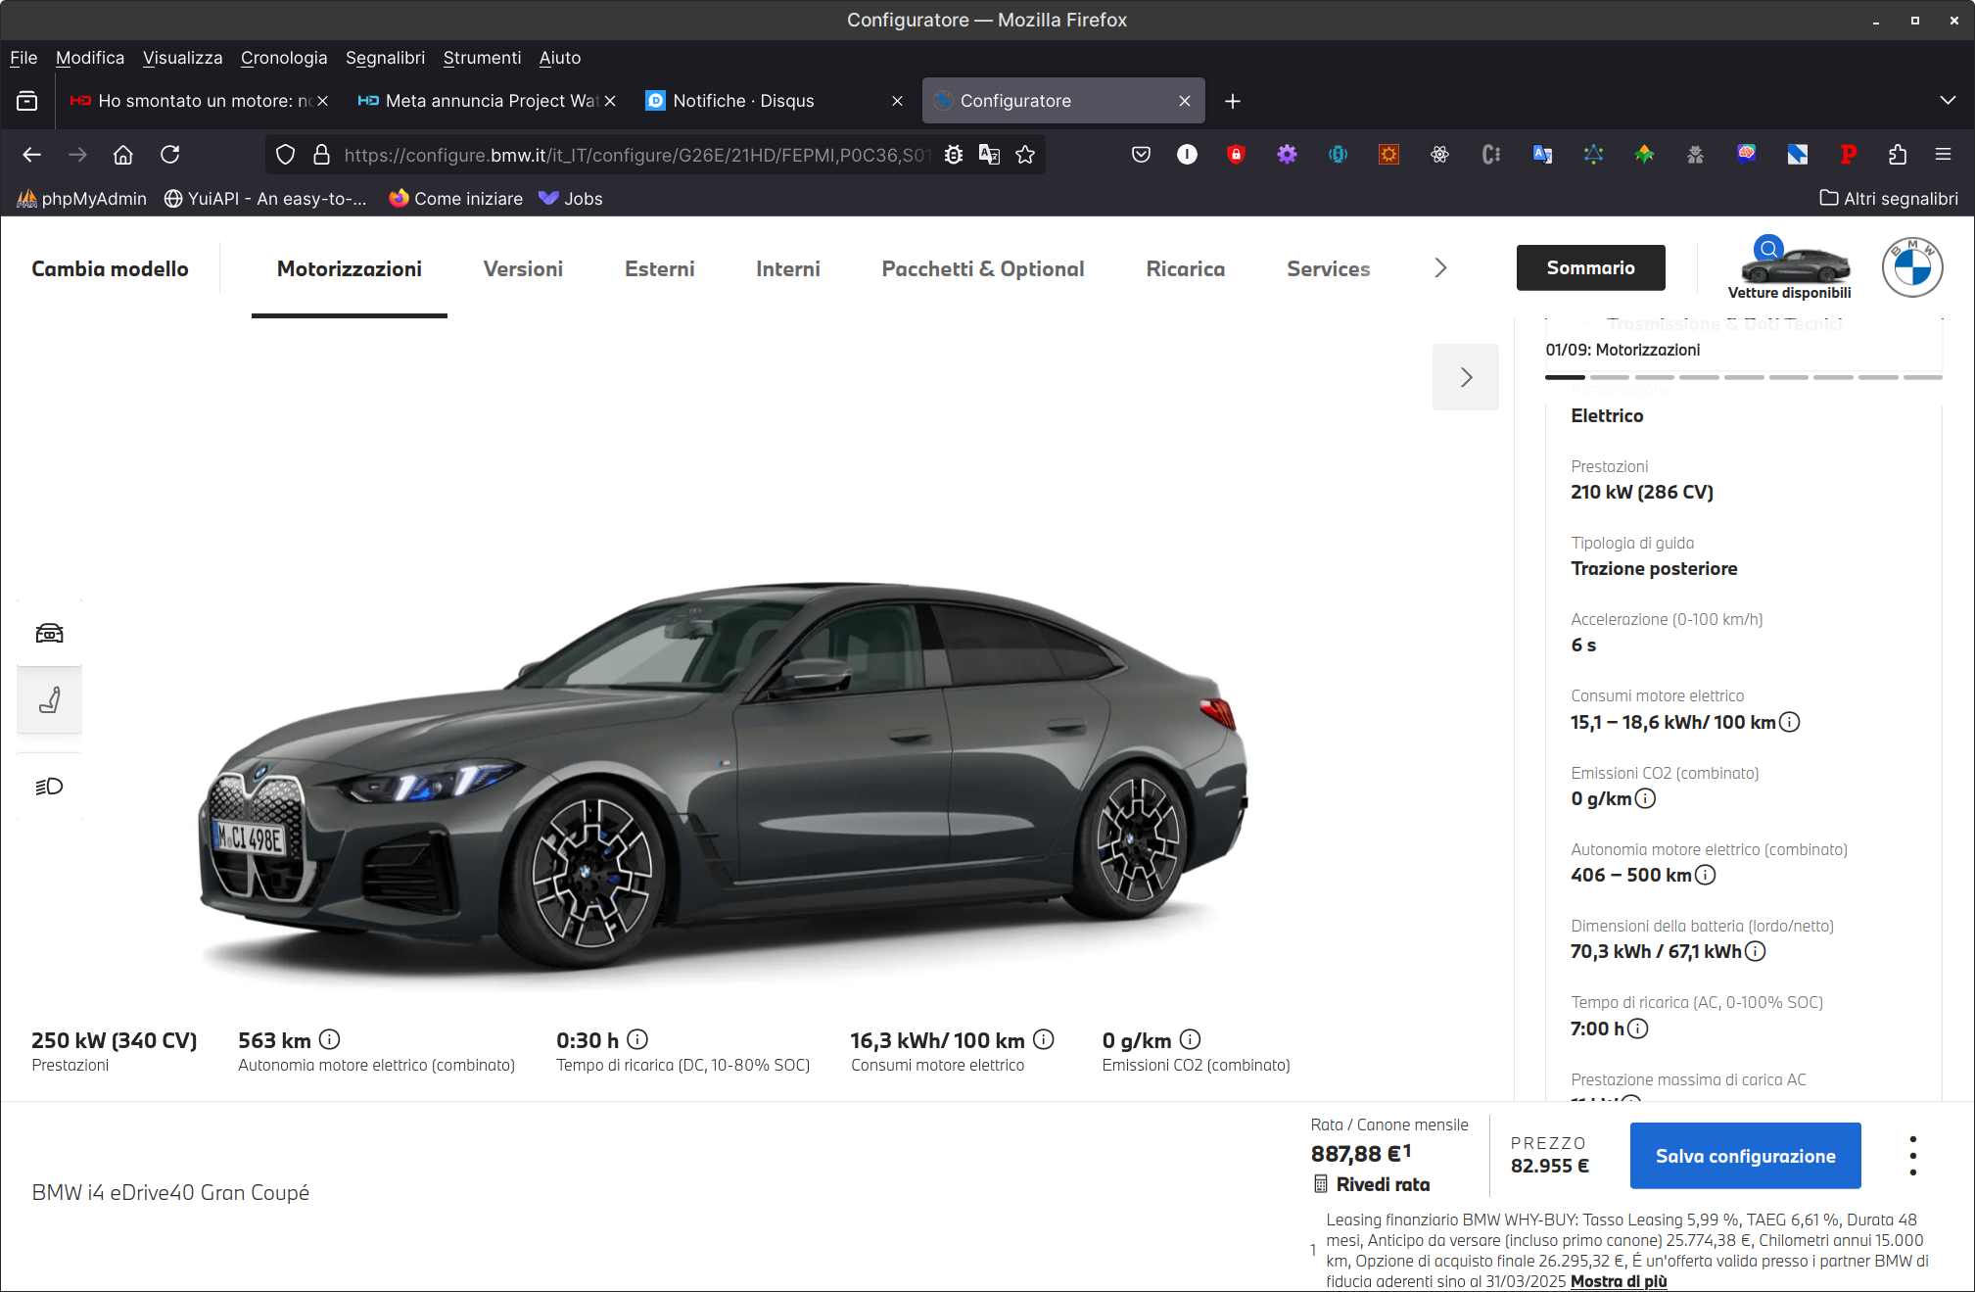
Task: Show info for 0:30 h charging time
Action: coord(637,1039)
